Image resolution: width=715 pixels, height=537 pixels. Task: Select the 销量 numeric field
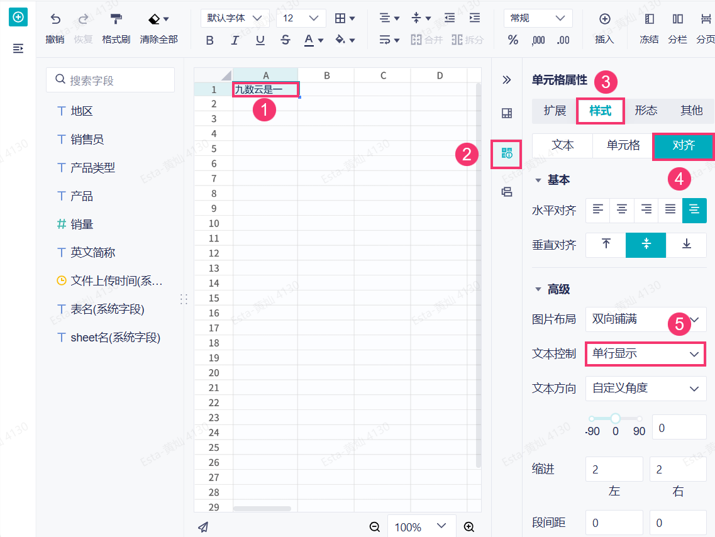(x=82, y=224)
